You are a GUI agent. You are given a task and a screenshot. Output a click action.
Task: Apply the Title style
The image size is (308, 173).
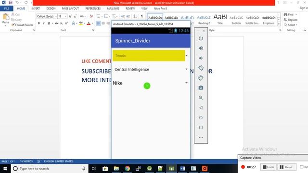(220, 19)
